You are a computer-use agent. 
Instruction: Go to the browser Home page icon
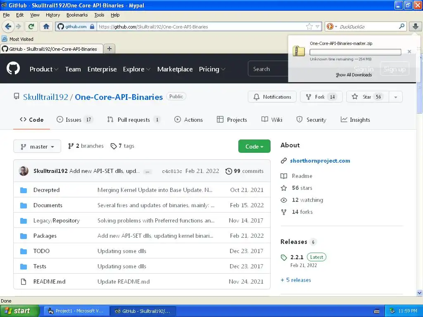(46, 26)
